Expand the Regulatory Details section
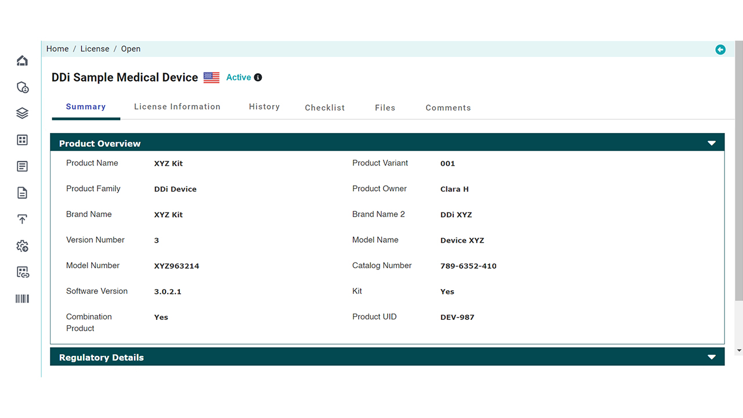The width and height of the screenshot is (743, 418). 712,358
